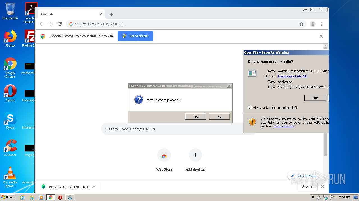Open Chrome three-dot menu
This screenshot has height=201, width=359.
322,24
